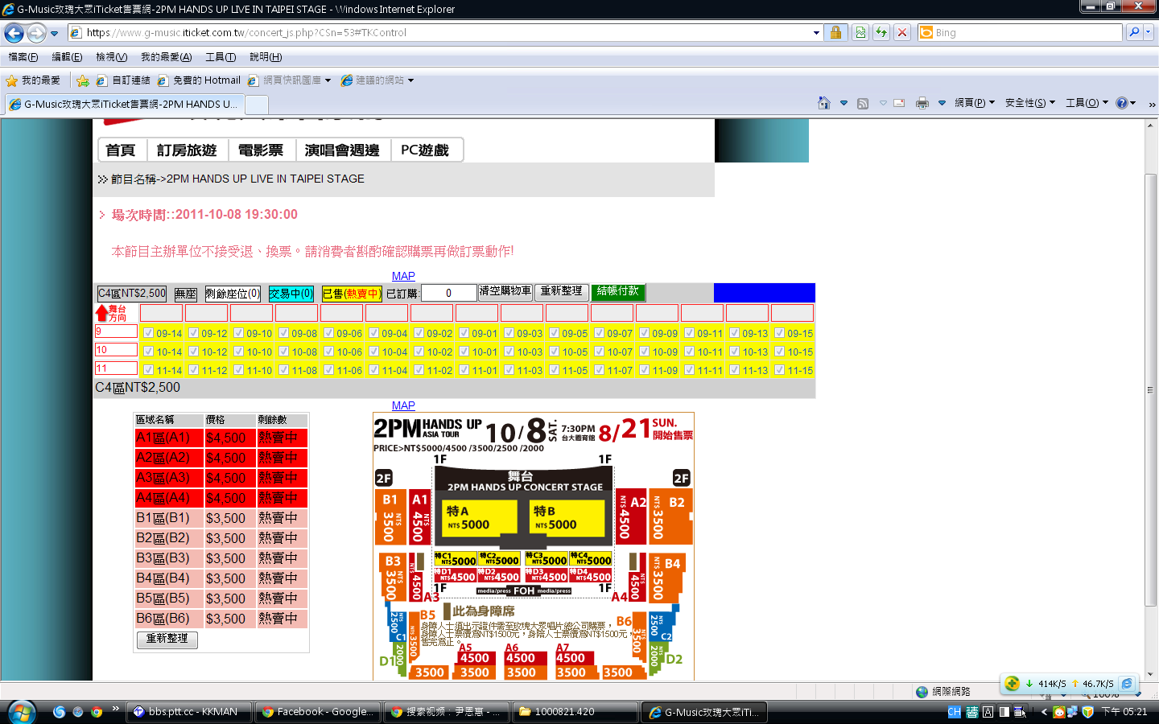The image size is (1159, 724).
Task: Show hidden tray icons with the arrow
Action: click(x=1044, y=712)
